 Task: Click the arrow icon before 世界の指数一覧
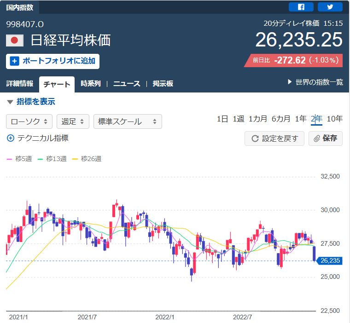(x=290, y=82)
